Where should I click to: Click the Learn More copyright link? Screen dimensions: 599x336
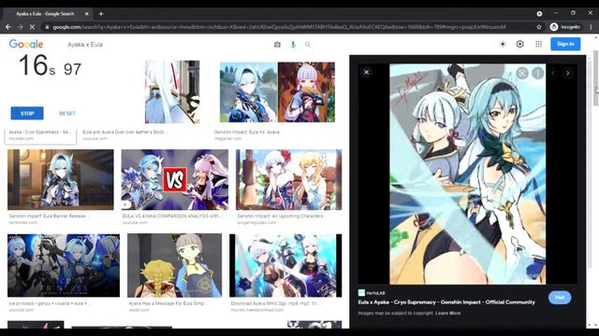(x=447, y=314)
